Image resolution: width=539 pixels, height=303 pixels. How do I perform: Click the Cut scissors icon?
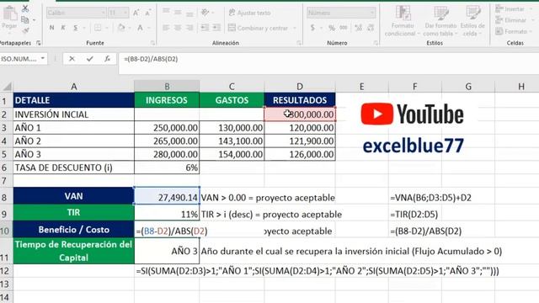point(25,8)
